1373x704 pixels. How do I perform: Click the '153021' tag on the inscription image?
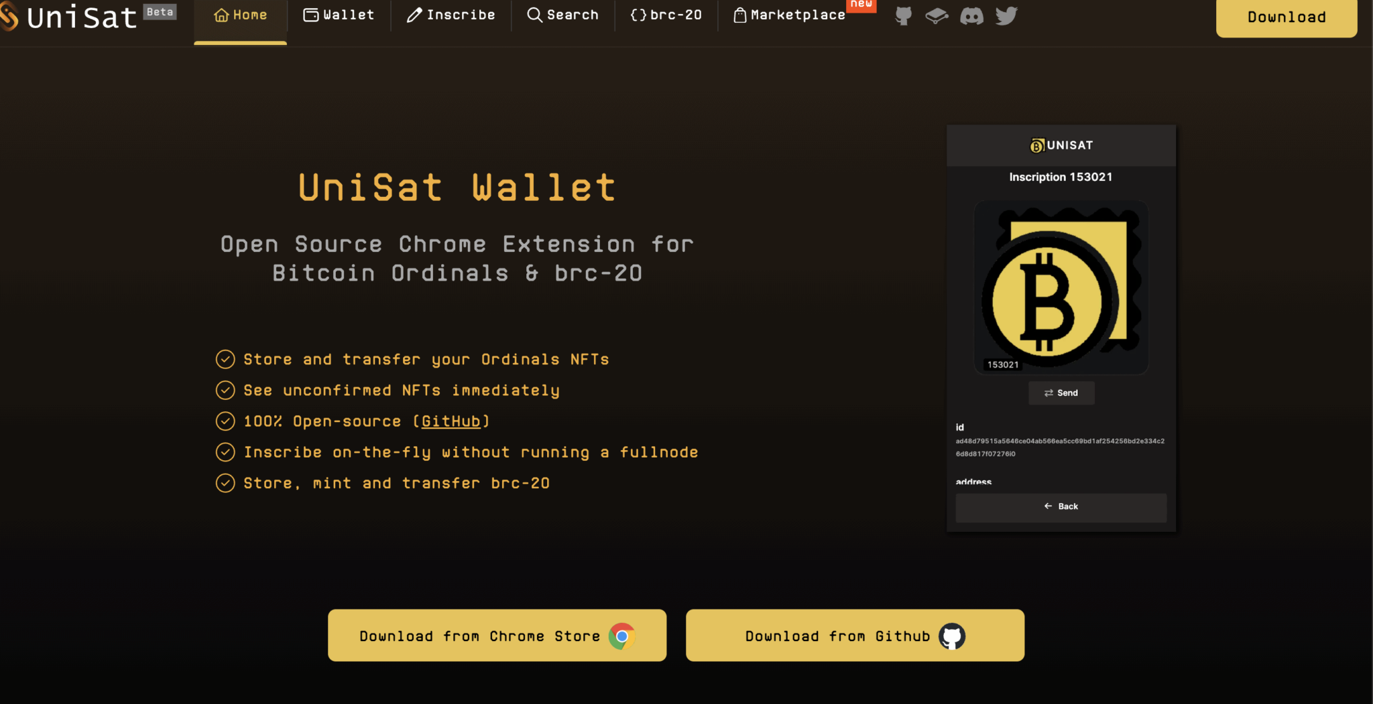1003,365
